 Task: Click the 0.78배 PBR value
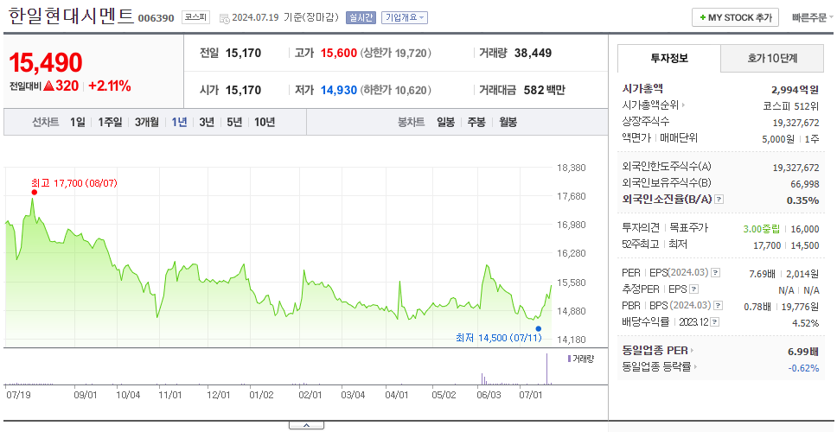coord(757,307)
